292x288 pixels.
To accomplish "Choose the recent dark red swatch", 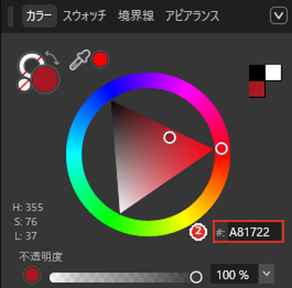I will click(257, 89).
